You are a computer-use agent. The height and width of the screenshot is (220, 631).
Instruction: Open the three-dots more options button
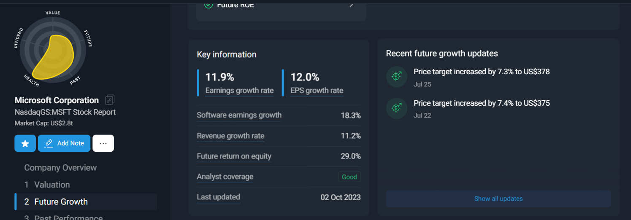coord(103,143)
